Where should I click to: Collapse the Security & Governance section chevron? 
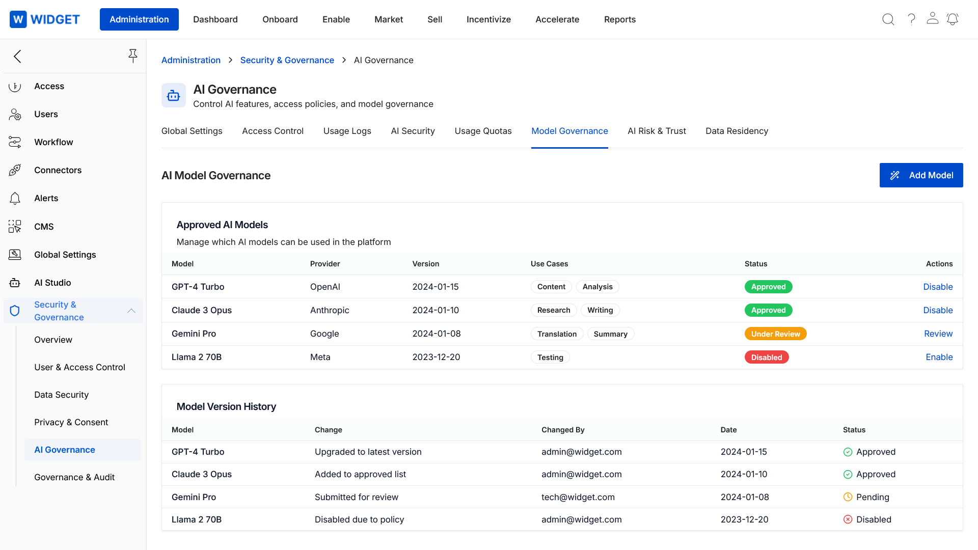[x=131, y=311]
